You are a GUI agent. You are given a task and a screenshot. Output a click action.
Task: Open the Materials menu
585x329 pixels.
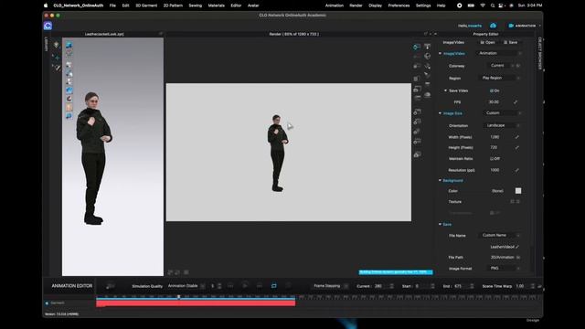tap(217, 5)
